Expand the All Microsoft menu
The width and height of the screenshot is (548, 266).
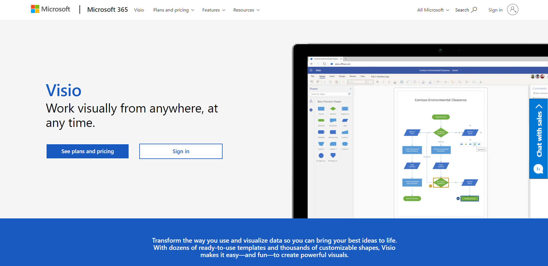point(433,10)
